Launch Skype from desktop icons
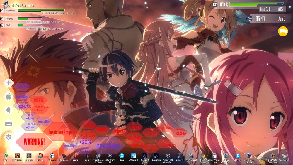Image resolution: width=293 pixels, height=165 pixels. [238, 156]
